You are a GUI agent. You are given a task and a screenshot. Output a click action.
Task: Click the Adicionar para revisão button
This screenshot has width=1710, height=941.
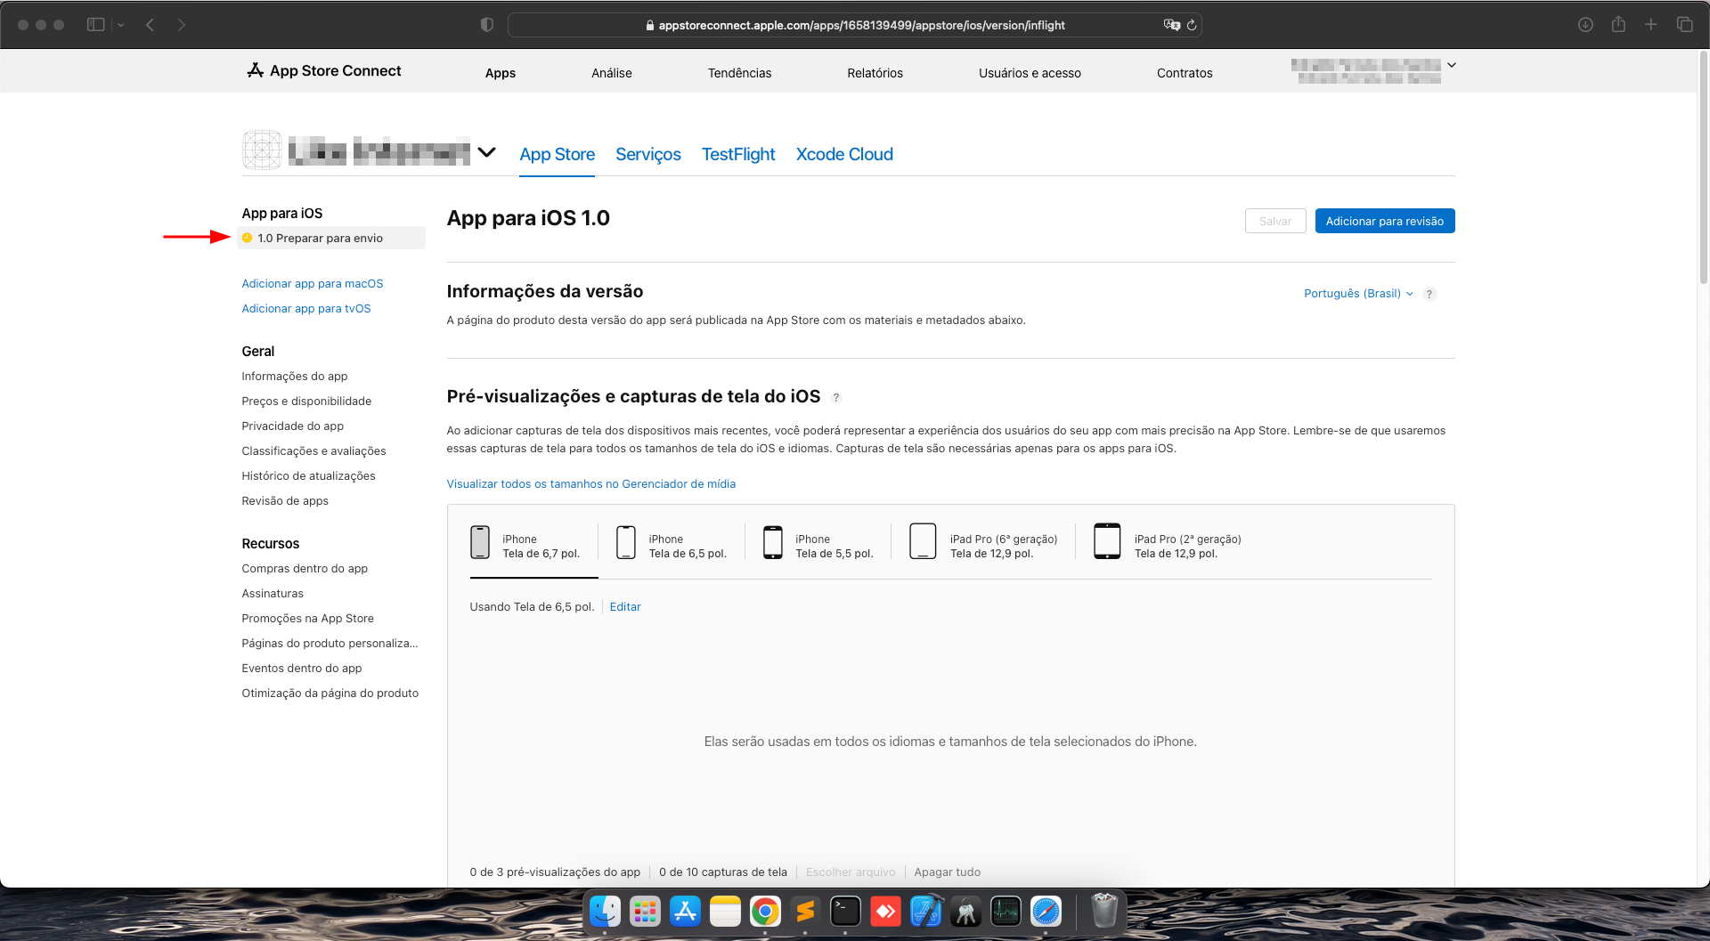pos(1385,221)
